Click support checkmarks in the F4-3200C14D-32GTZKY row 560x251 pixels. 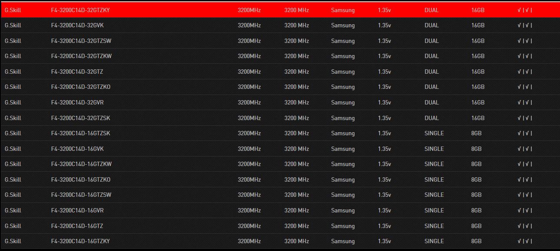tap(525, 10)
